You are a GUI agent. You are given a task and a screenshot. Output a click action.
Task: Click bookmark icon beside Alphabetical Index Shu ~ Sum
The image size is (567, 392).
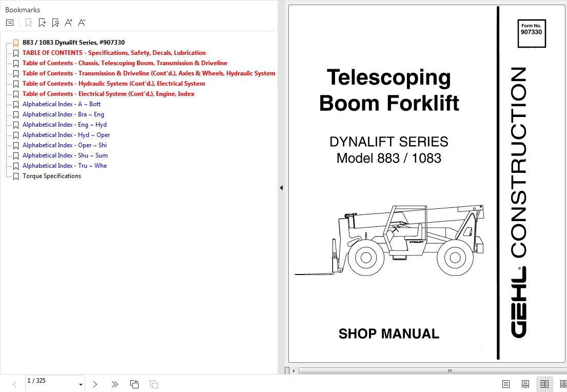click(16, 156)
